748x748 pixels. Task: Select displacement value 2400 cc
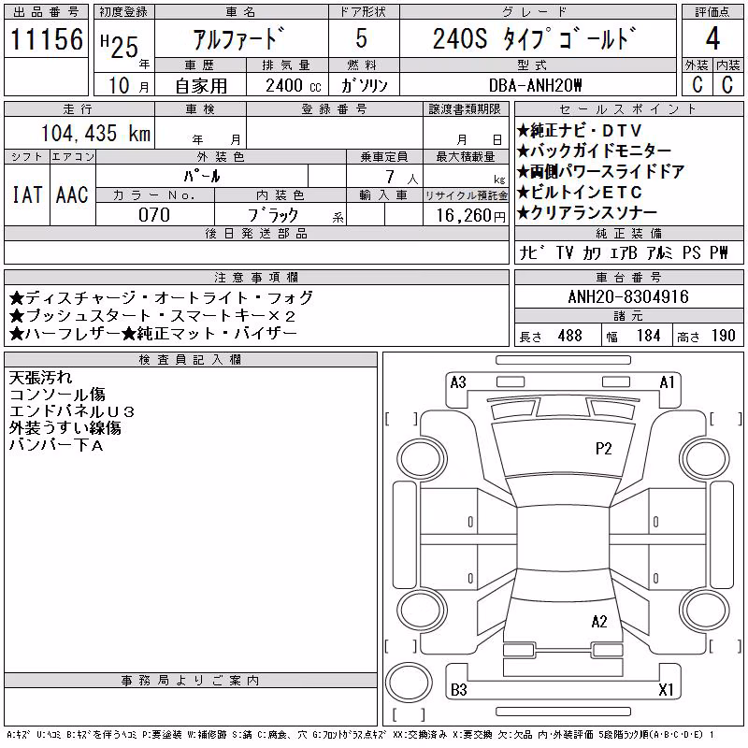[294, 86]
